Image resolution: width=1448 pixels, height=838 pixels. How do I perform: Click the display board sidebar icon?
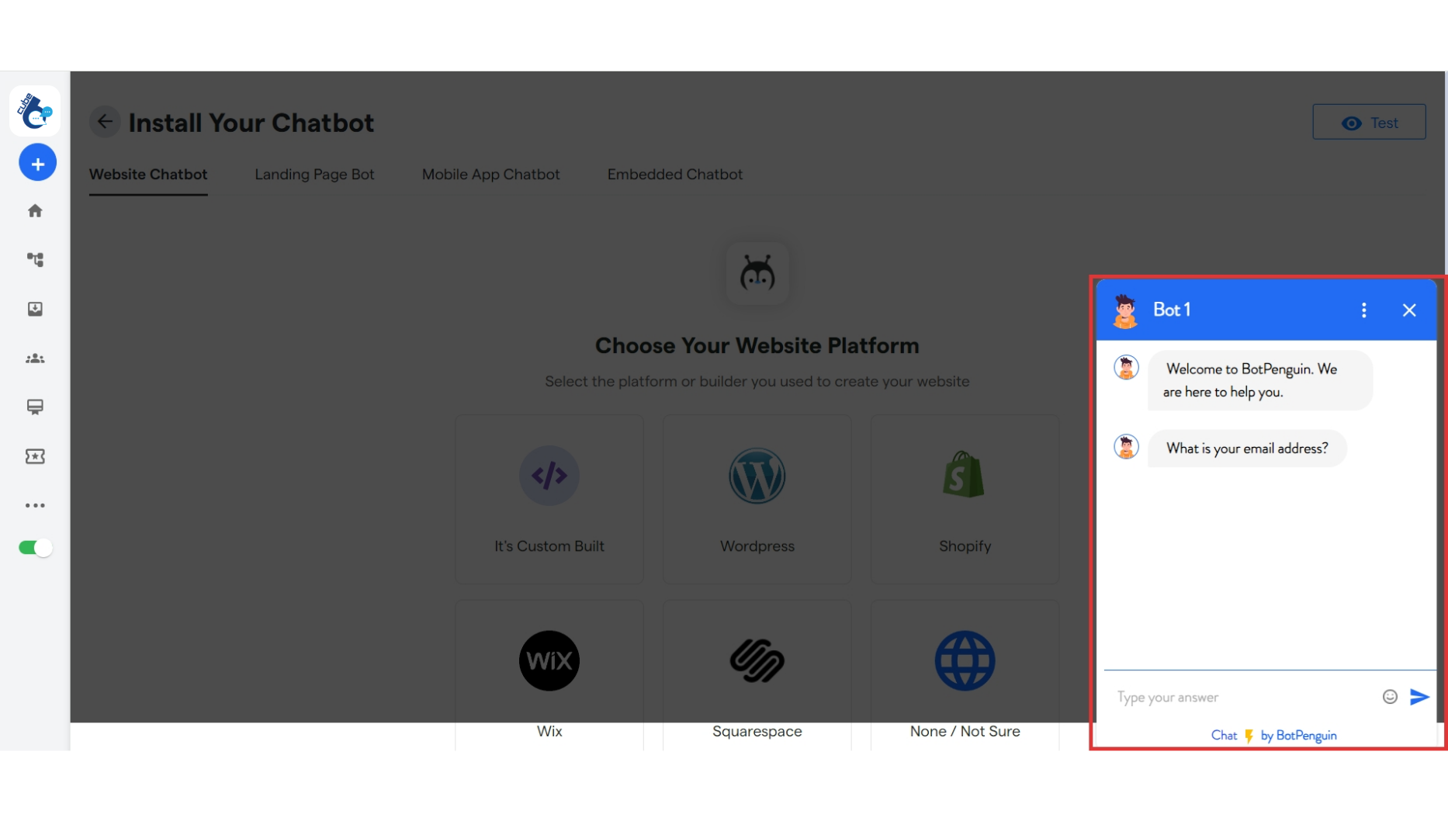click(35, 407)
